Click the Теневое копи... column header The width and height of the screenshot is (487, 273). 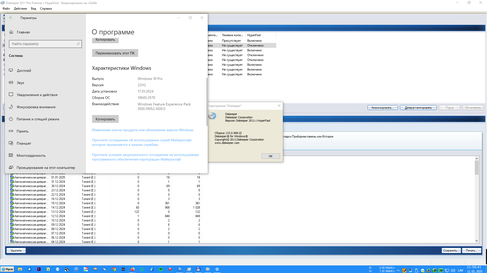[x=233, y=35]
